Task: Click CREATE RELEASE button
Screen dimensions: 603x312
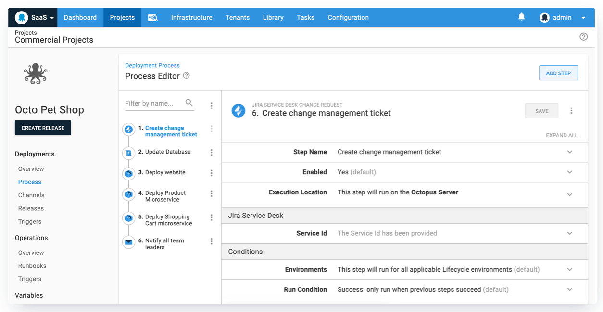Action: click(x=43, y=128)
